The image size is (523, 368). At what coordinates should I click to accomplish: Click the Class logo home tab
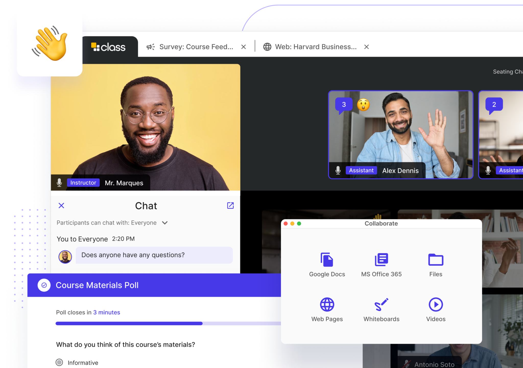click(x=109, y=47)
